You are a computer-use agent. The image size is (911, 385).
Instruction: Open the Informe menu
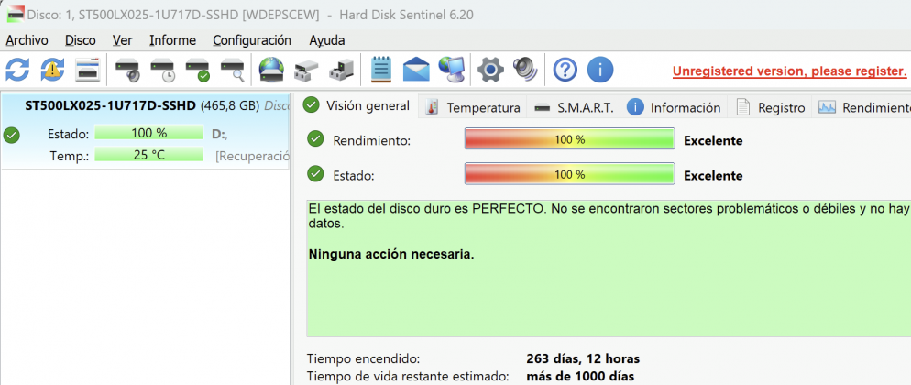172,40
